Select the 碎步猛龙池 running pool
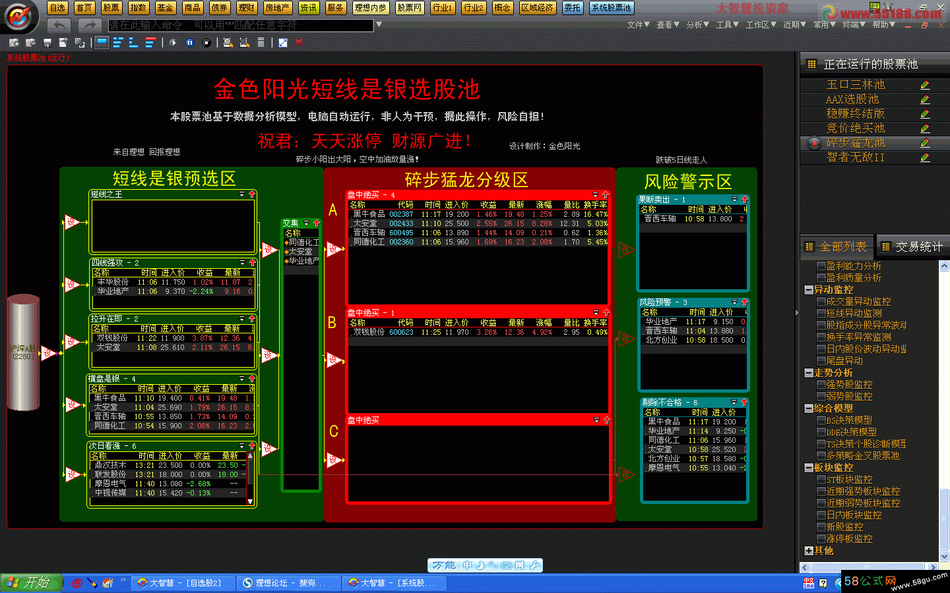This screenshot has height=593, width=950. pyautogui.click(x=875, y=142)
